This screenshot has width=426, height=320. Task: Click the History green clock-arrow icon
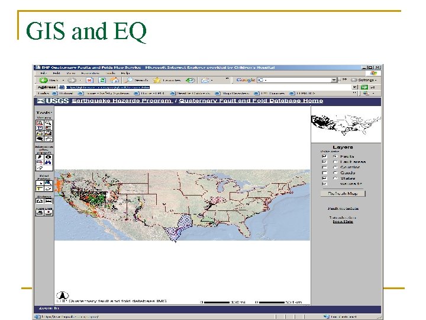[x=190, y=80]
